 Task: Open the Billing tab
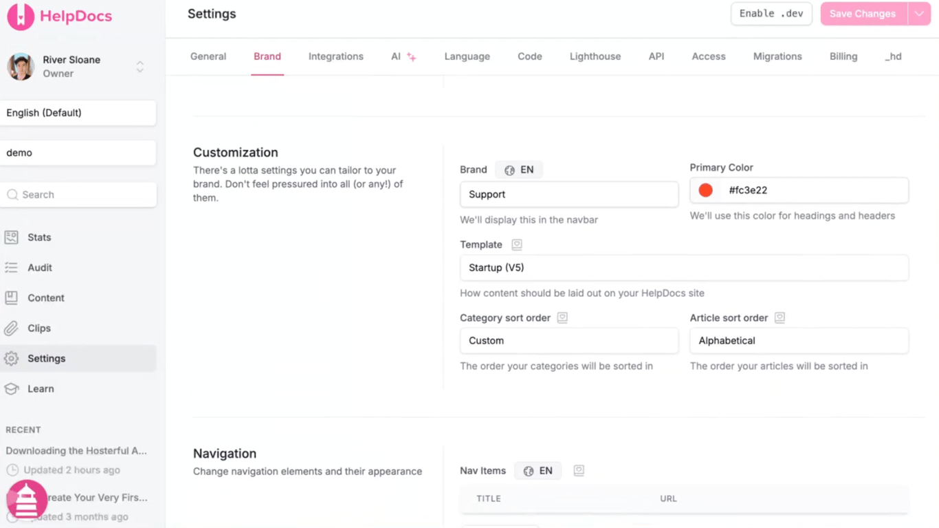[843, 56]
